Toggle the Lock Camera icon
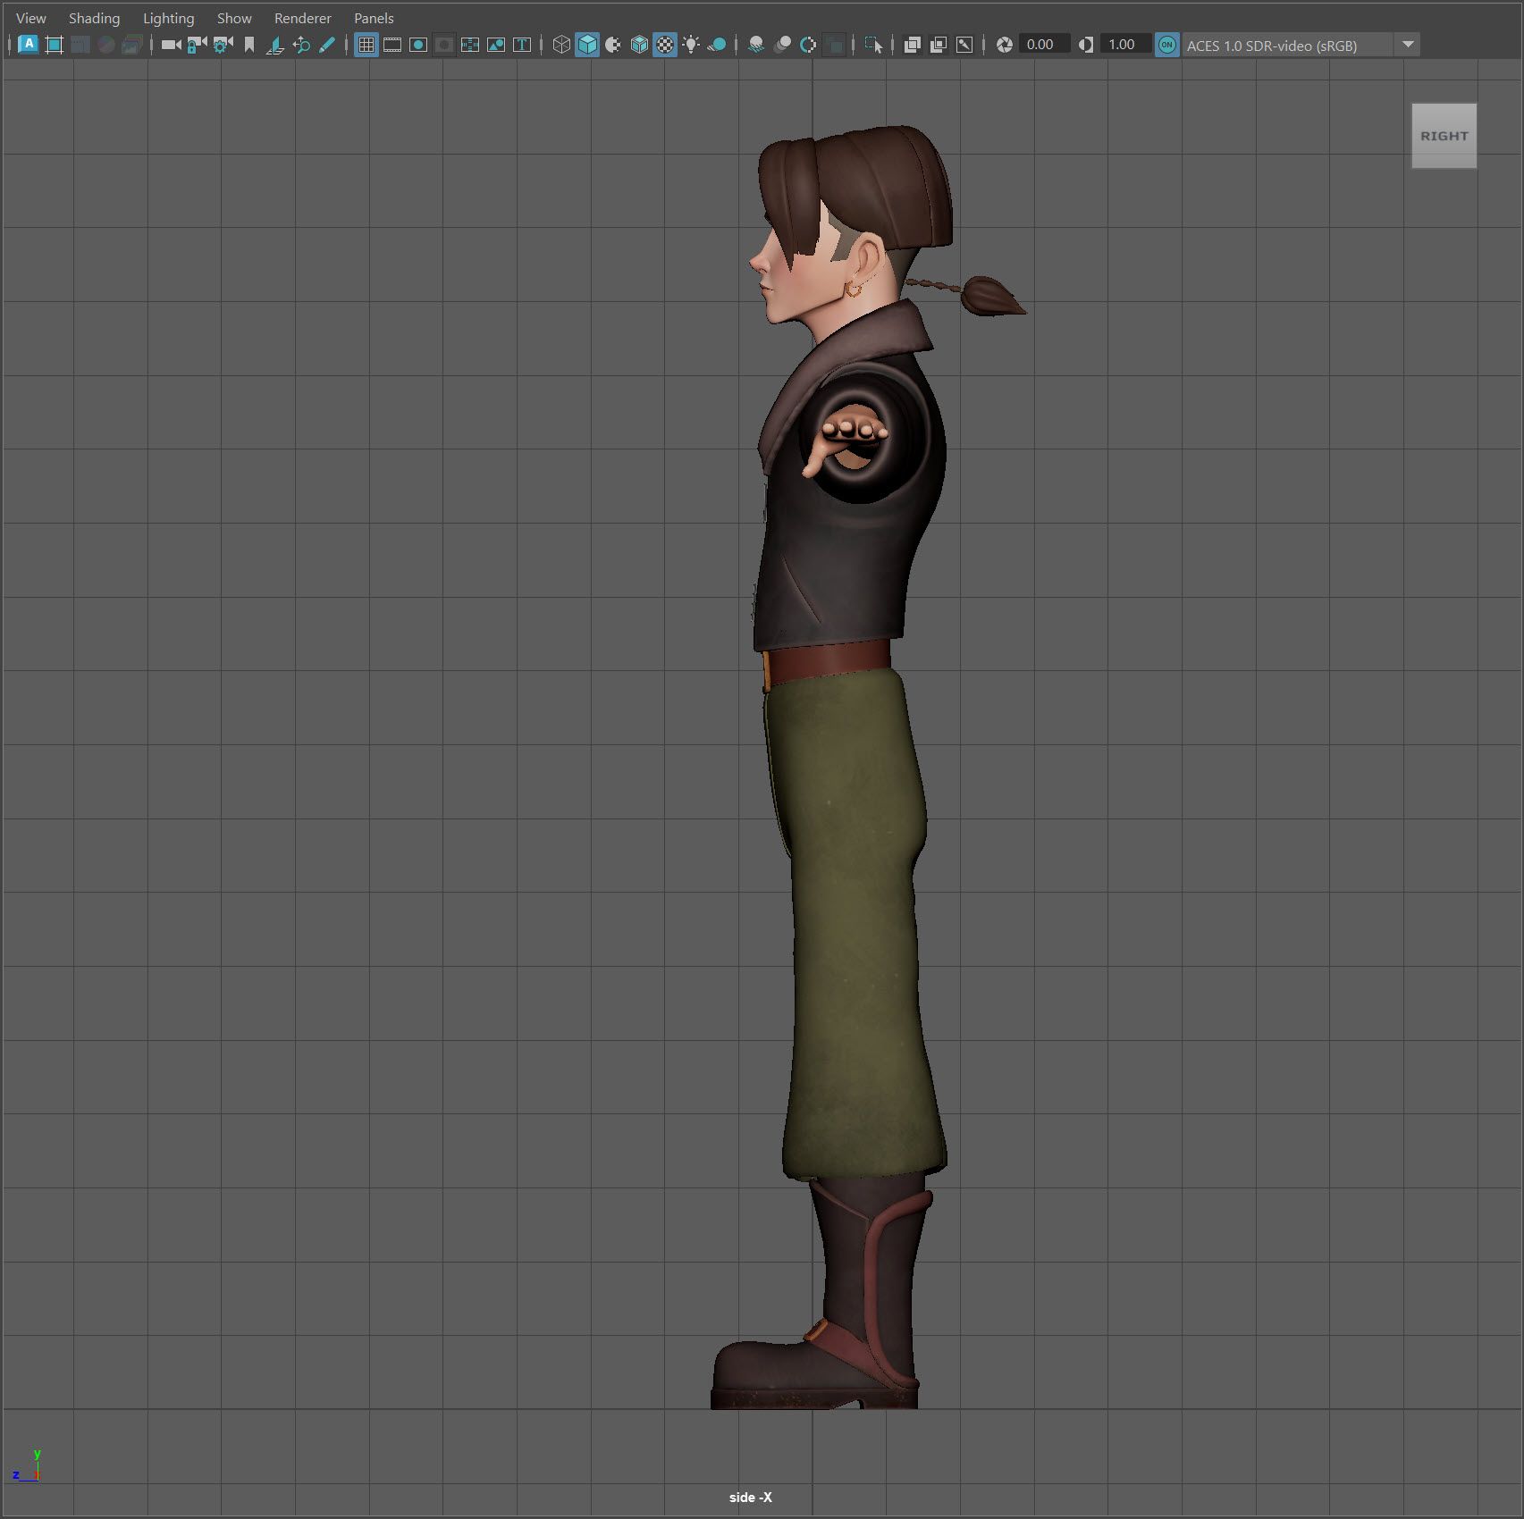 [197, 45]
